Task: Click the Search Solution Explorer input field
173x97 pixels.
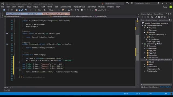Action: click(154, 20)
